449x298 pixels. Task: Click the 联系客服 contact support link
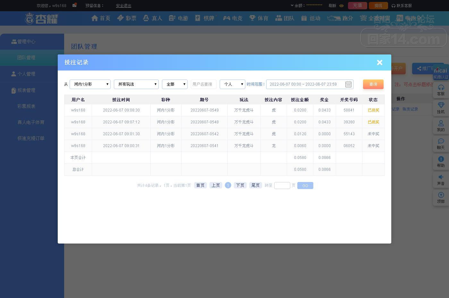[402, 5]
